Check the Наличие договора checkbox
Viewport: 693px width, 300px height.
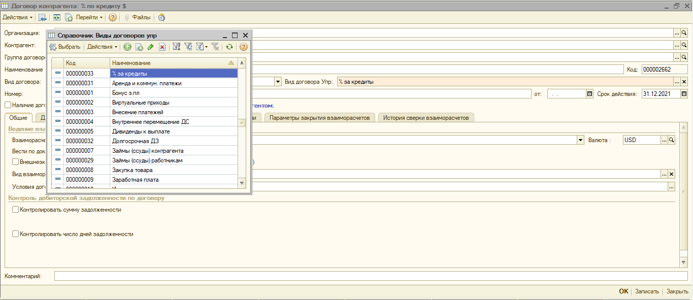[8, 105]
